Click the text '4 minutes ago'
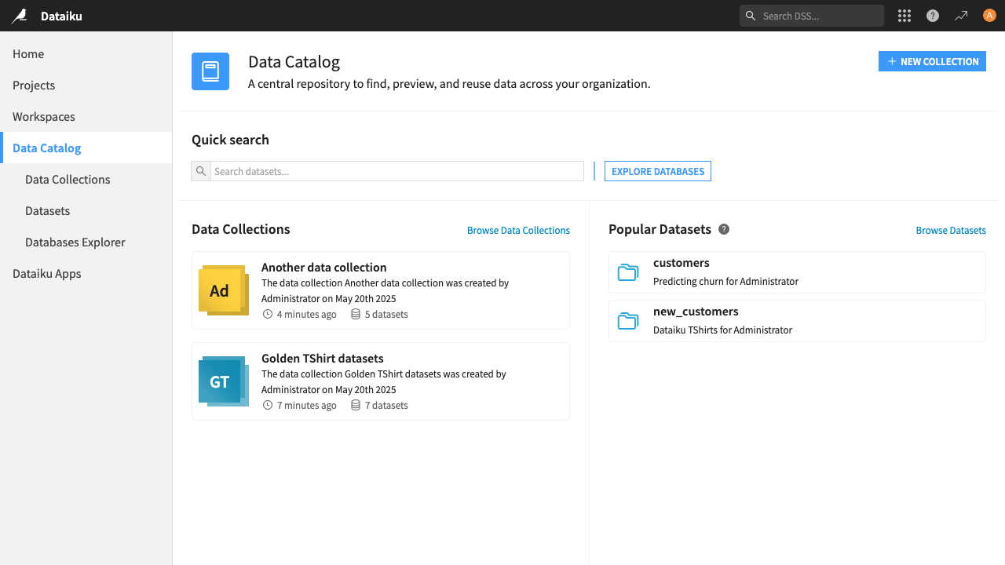 pyautogui.click(x=306, y=314)
